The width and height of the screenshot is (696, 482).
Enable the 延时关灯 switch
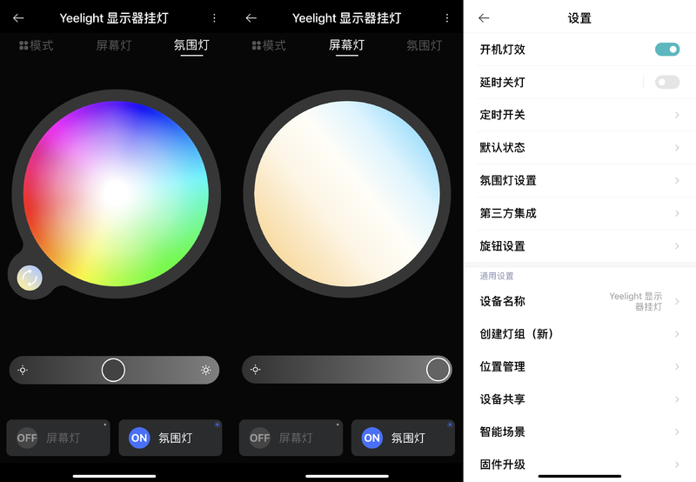(x=667, y=82)
